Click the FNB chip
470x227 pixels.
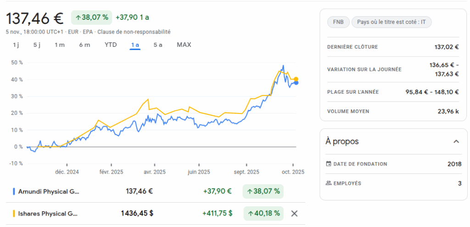[x=338, y=22]
